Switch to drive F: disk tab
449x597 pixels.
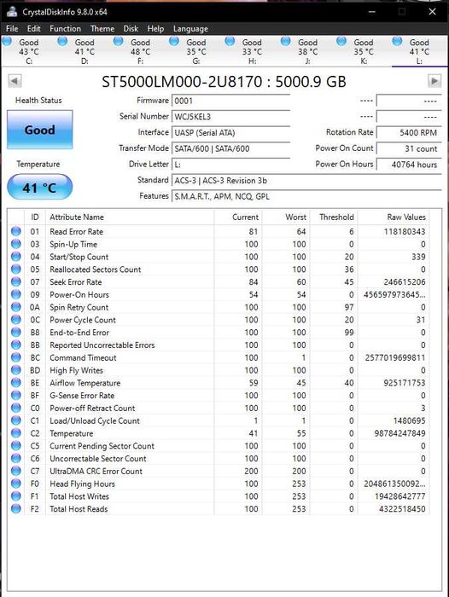coord(140,51)
